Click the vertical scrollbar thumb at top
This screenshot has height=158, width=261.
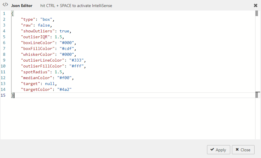tap(257, 13)
